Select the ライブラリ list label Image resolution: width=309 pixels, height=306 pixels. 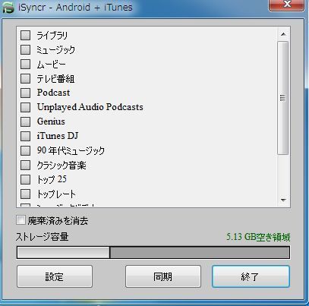click(52, 36)
